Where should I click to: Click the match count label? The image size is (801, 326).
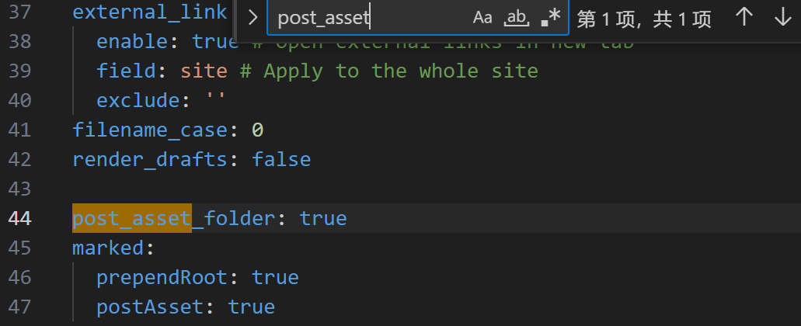(x=643, y=19)
